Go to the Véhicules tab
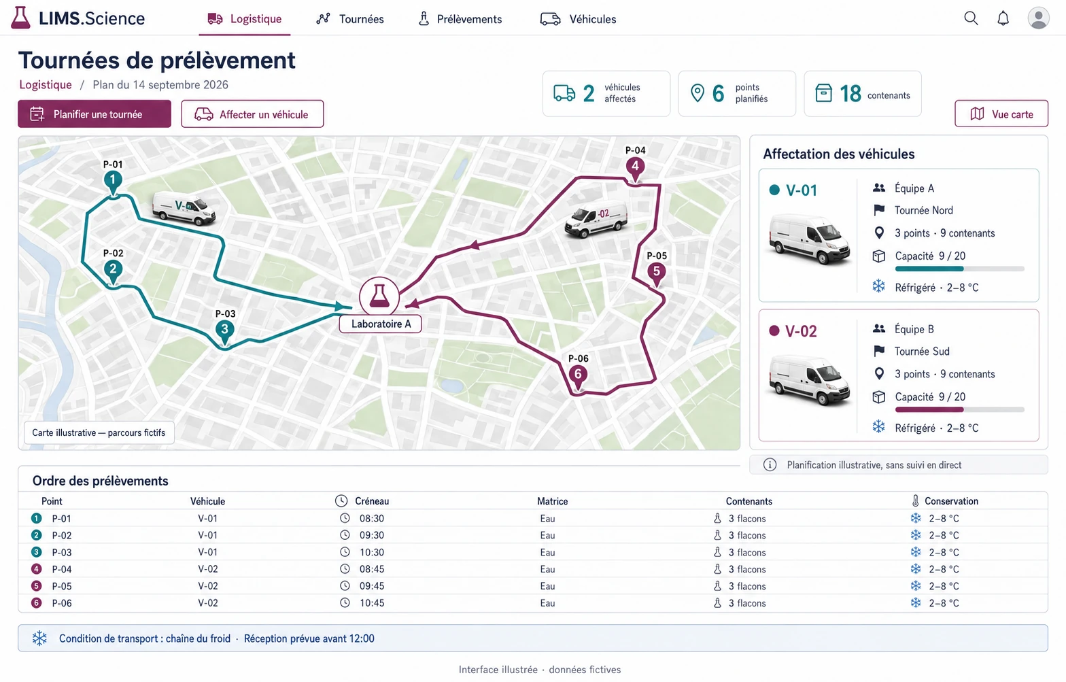1066x682 pixels. [579, 19]
